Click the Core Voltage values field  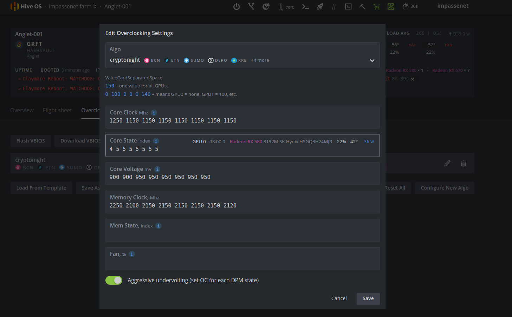(x=242, y=173)
